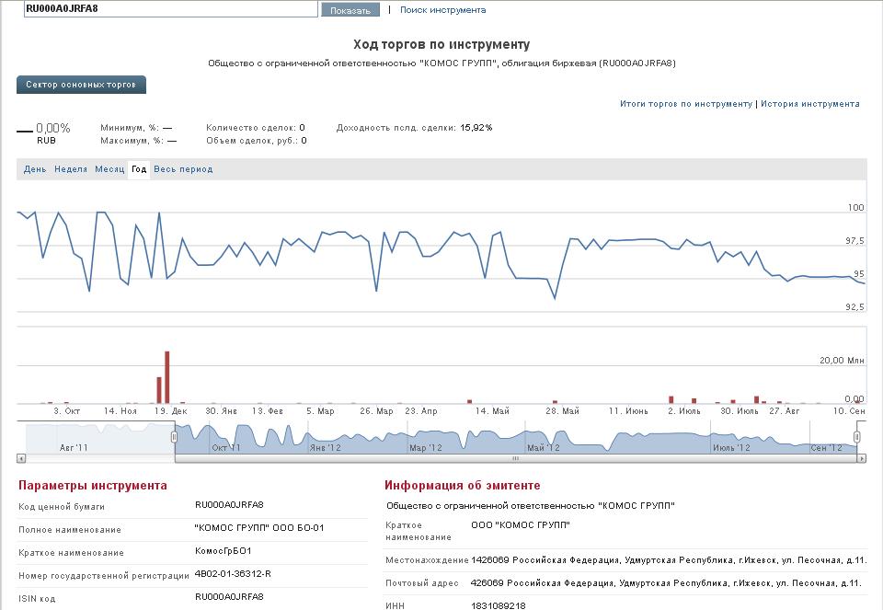Click the КомосГрБО1 short name value

(x=223, y=551)
